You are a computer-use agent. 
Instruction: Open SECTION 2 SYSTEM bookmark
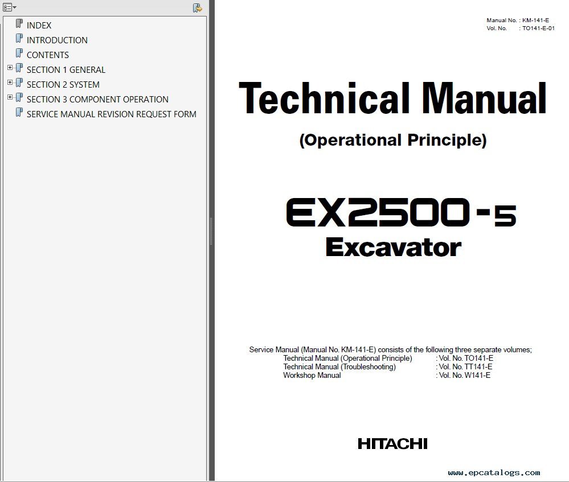coord(63,85)
